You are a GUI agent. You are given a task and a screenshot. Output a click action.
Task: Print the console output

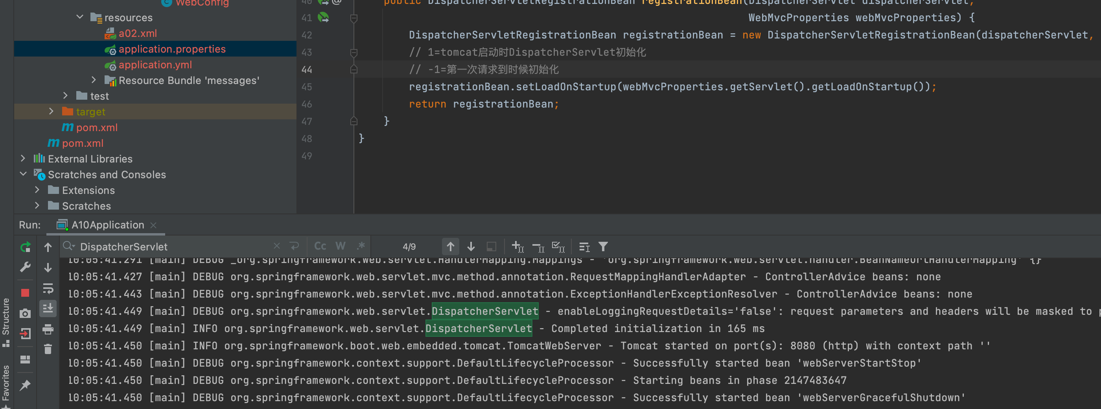coord(48,329)
